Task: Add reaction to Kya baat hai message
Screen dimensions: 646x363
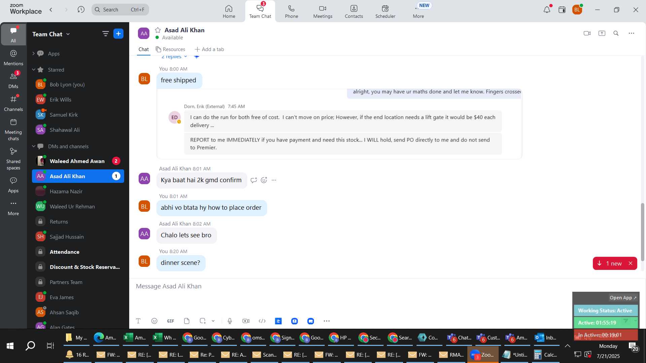Action: point(264,180)
